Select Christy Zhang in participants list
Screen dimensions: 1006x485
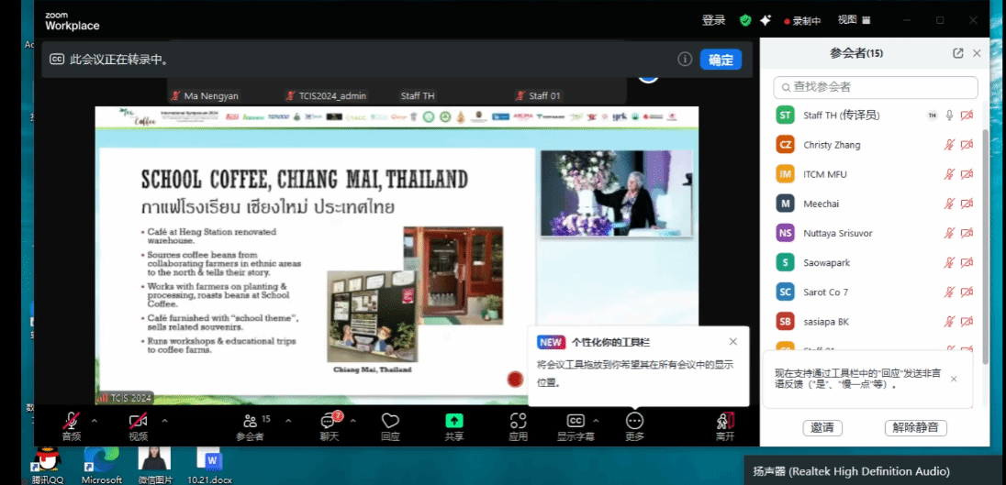point(832,145)
